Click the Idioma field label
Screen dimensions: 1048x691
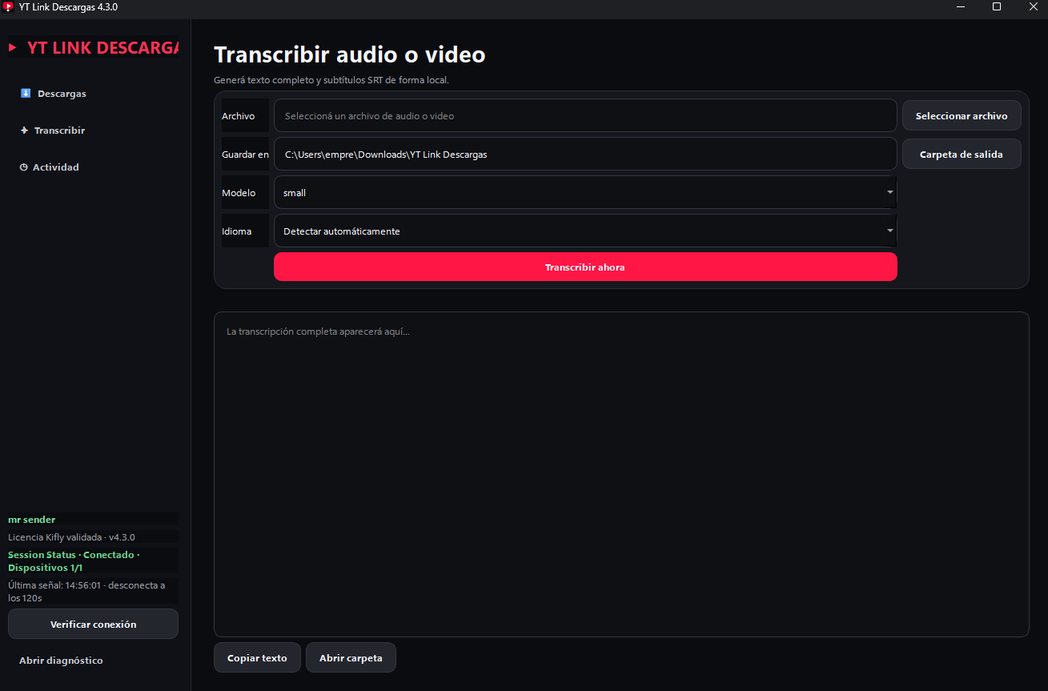(x=236, y=231)
